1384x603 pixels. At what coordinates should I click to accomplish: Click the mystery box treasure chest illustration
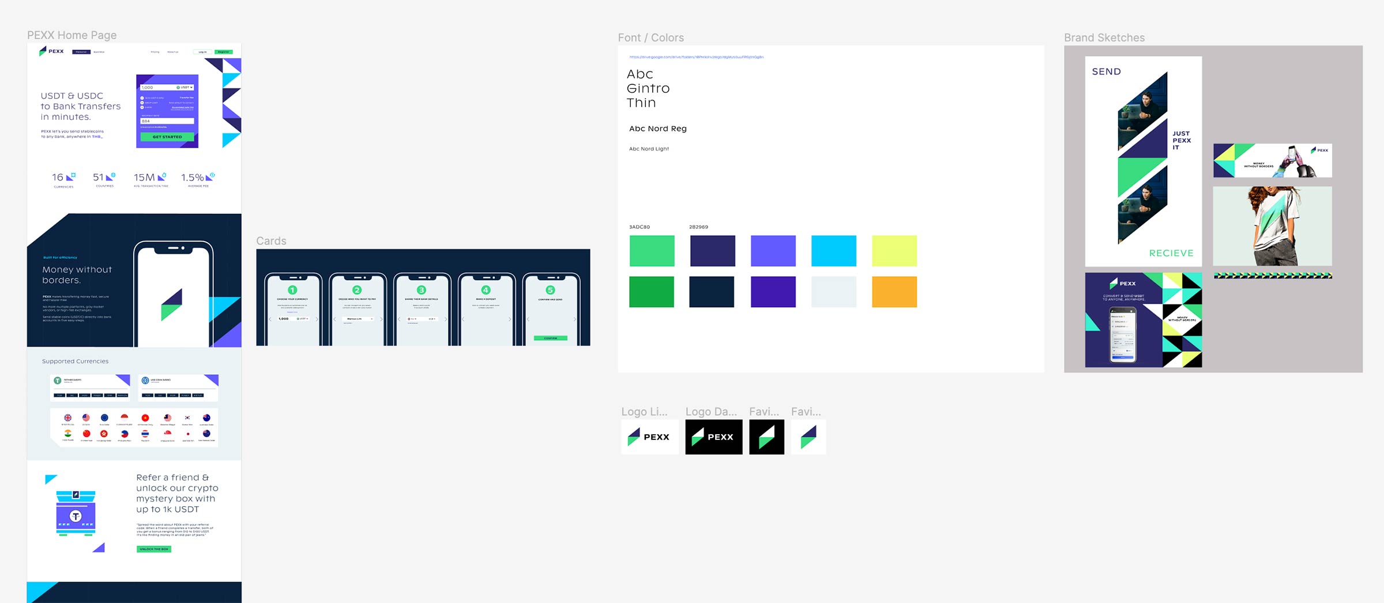76,512
